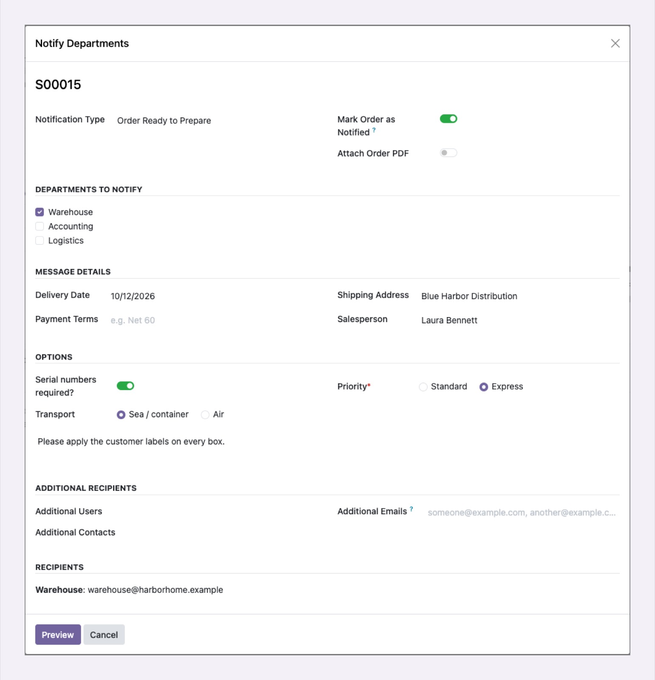Click the Cancel button

click(104, 635)
